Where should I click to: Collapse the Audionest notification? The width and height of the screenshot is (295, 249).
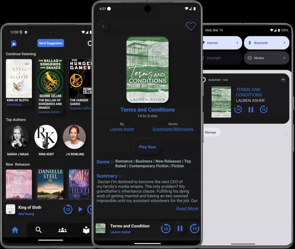[x=283, y=80]
